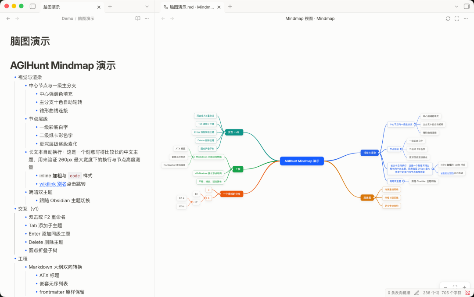Go back in the Mindmap pane
Screen dimensions: 474x297
pos(163,18)
